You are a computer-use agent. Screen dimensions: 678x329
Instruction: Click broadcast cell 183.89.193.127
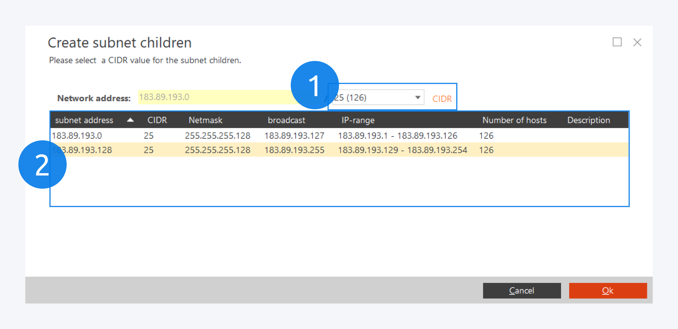point(294,135)
